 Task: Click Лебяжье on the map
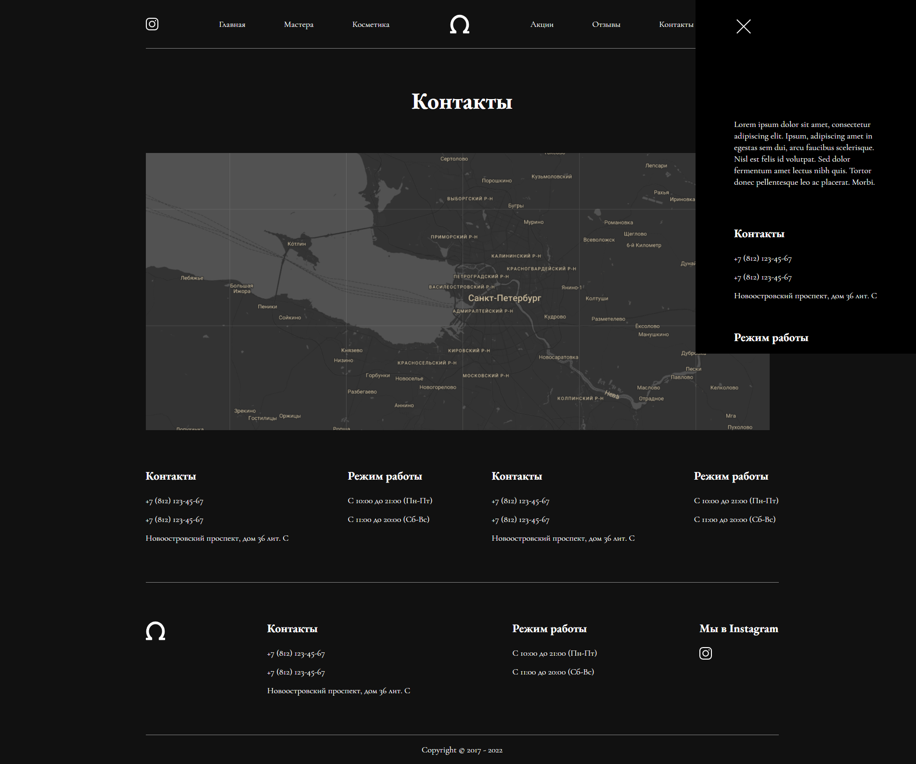point(192,278)
